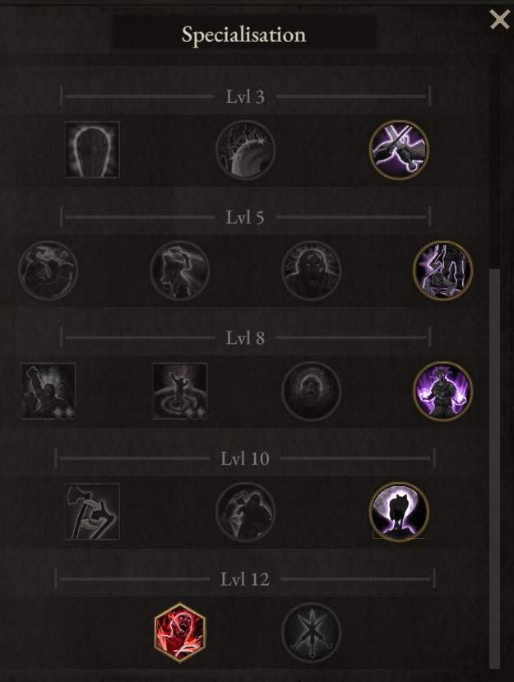Pick the greyed cloaked figure skill at Lvl 10
This screenshot has width=514, height=682.
[246, 512]
